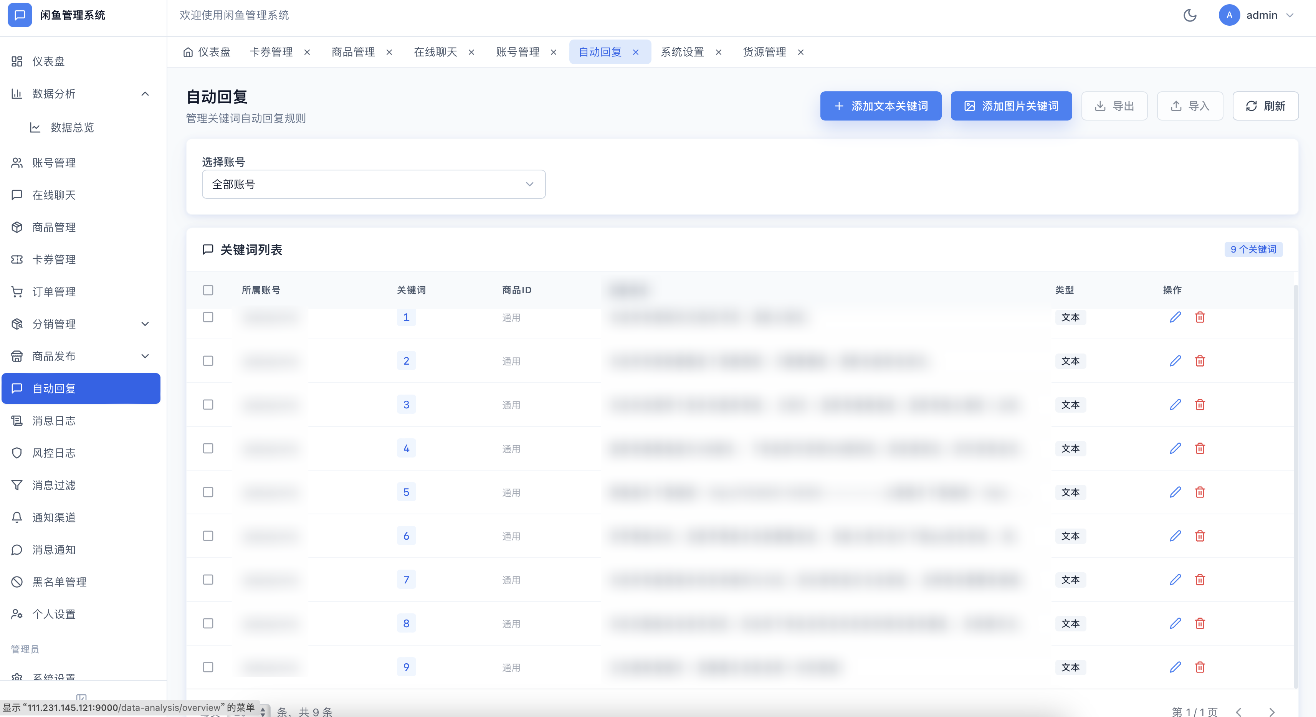Delete keyword 9 with trash icon
1316x717 pixels.
pyautogui.click(x=1200, y=667)
